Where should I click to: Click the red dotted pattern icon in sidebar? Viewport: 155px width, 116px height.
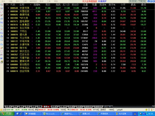click(x=2, y=51)
